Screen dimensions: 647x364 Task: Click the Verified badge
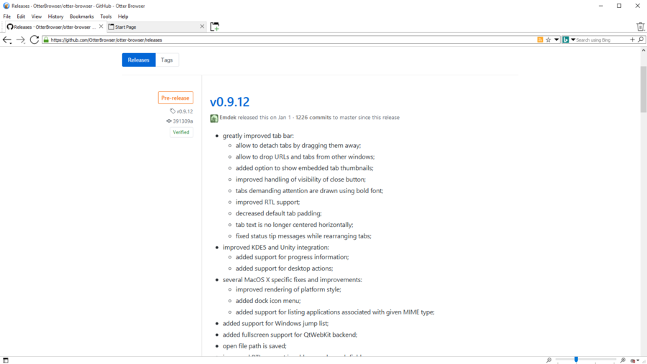181,132
